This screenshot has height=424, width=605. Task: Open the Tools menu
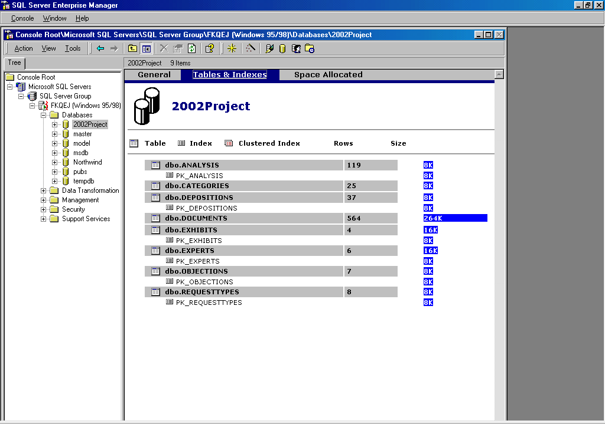click(x=73, y=48)
